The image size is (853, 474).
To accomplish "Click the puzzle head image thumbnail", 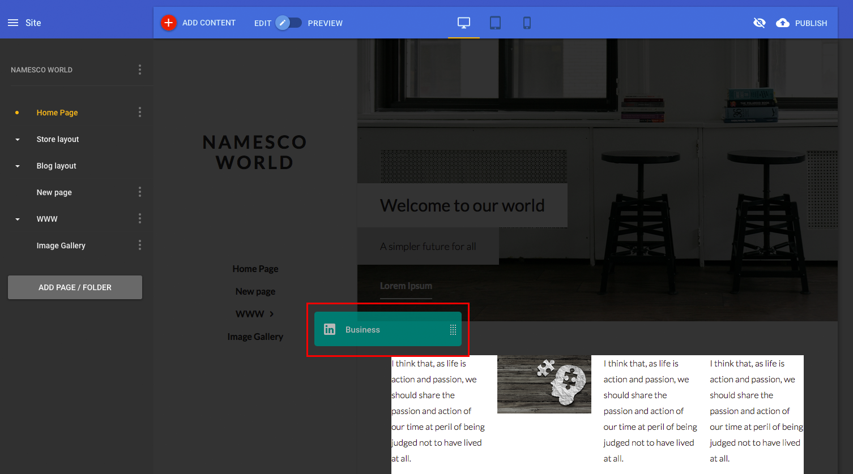I will click(544, 384).
